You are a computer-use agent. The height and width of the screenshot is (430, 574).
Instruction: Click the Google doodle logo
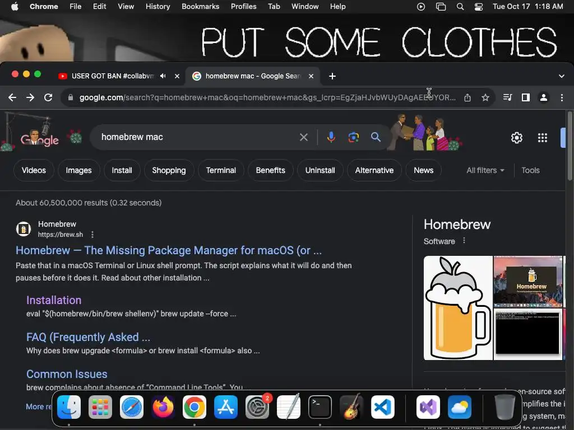tap(40, 139)
